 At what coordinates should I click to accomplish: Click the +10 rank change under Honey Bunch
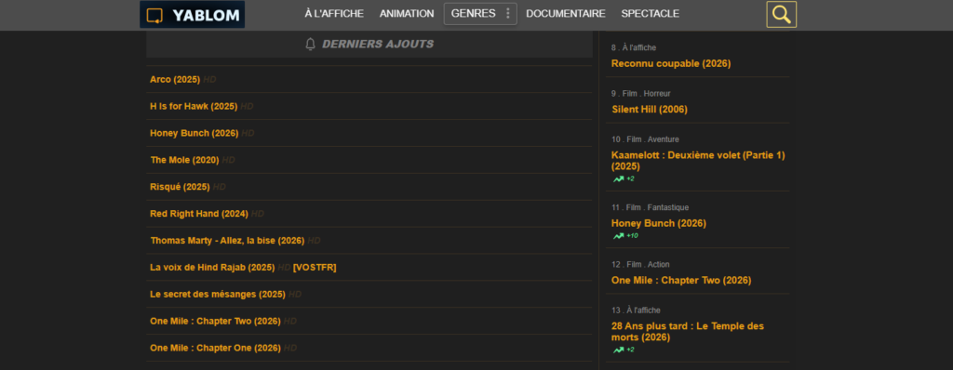[632, 236]
